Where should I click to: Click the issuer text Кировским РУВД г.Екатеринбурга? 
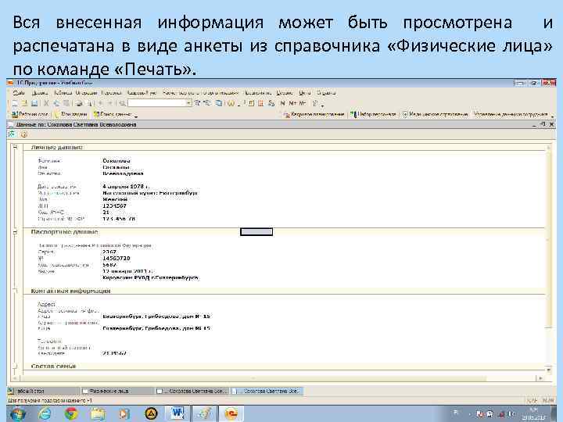pos(151,277)
